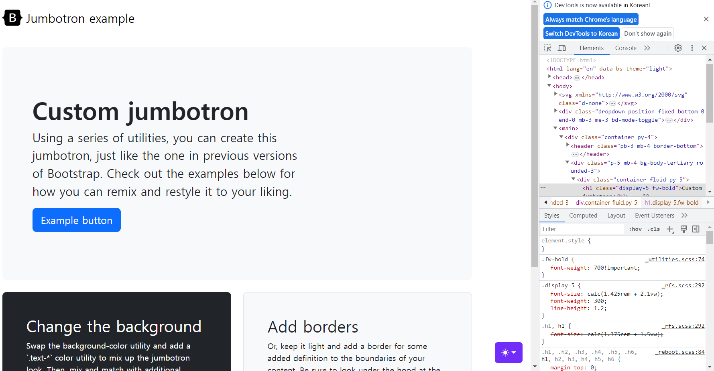Screen dimensions: 714x371
Task: Activate the inspect element picker tool
Action: pyautogui.click(x=548, y=48)
